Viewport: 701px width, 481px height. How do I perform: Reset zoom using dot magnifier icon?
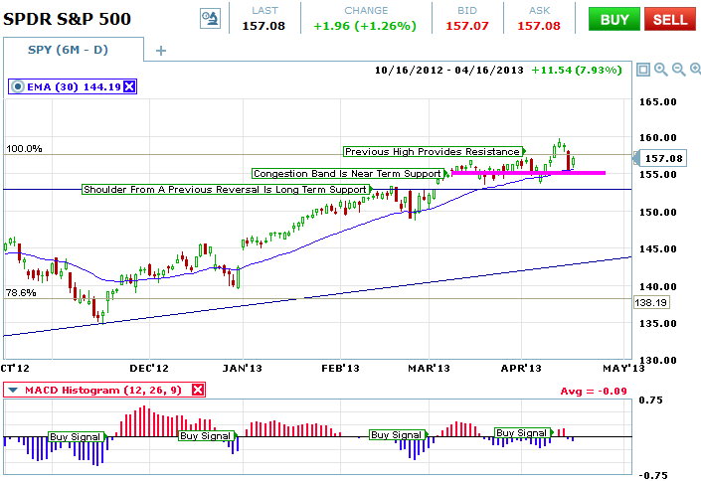pos(695,70)
